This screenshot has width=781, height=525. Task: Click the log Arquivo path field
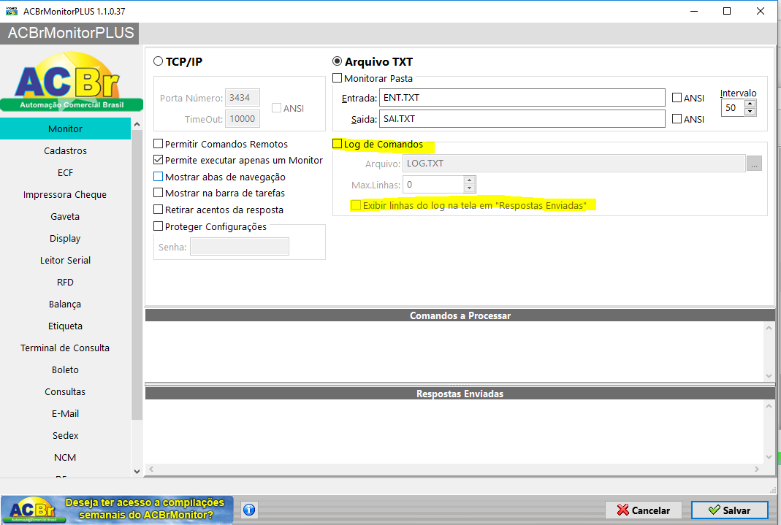click(x=574, y=164)
